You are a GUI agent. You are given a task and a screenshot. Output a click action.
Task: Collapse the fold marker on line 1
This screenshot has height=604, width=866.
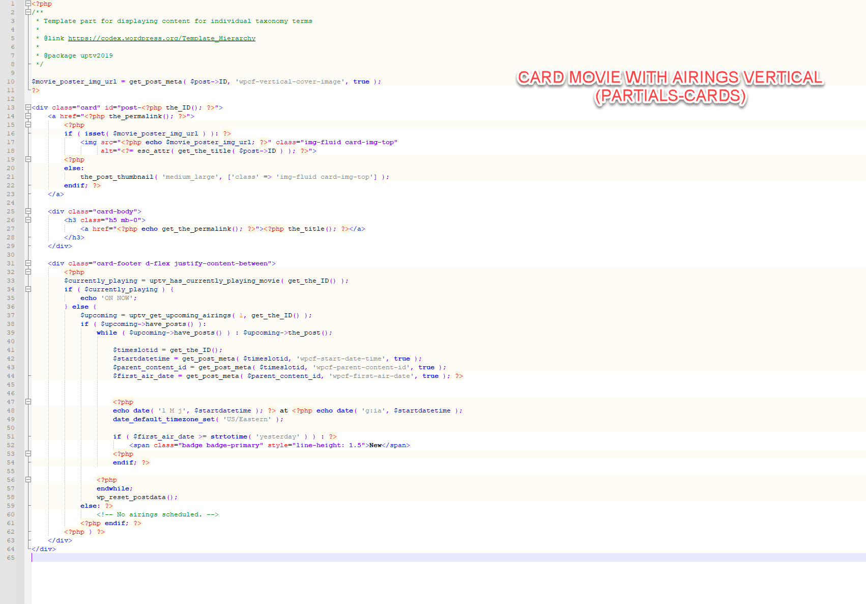click(28, 4)
